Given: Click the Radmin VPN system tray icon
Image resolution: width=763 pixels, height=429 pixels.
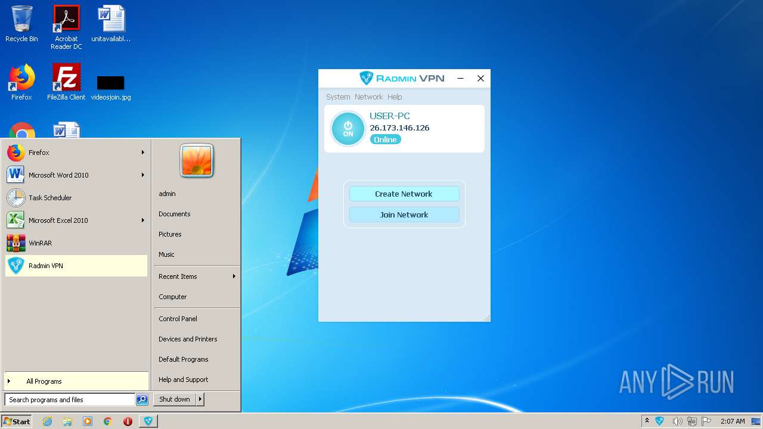Looking at the screenshot, I should [x=660, y=421].
